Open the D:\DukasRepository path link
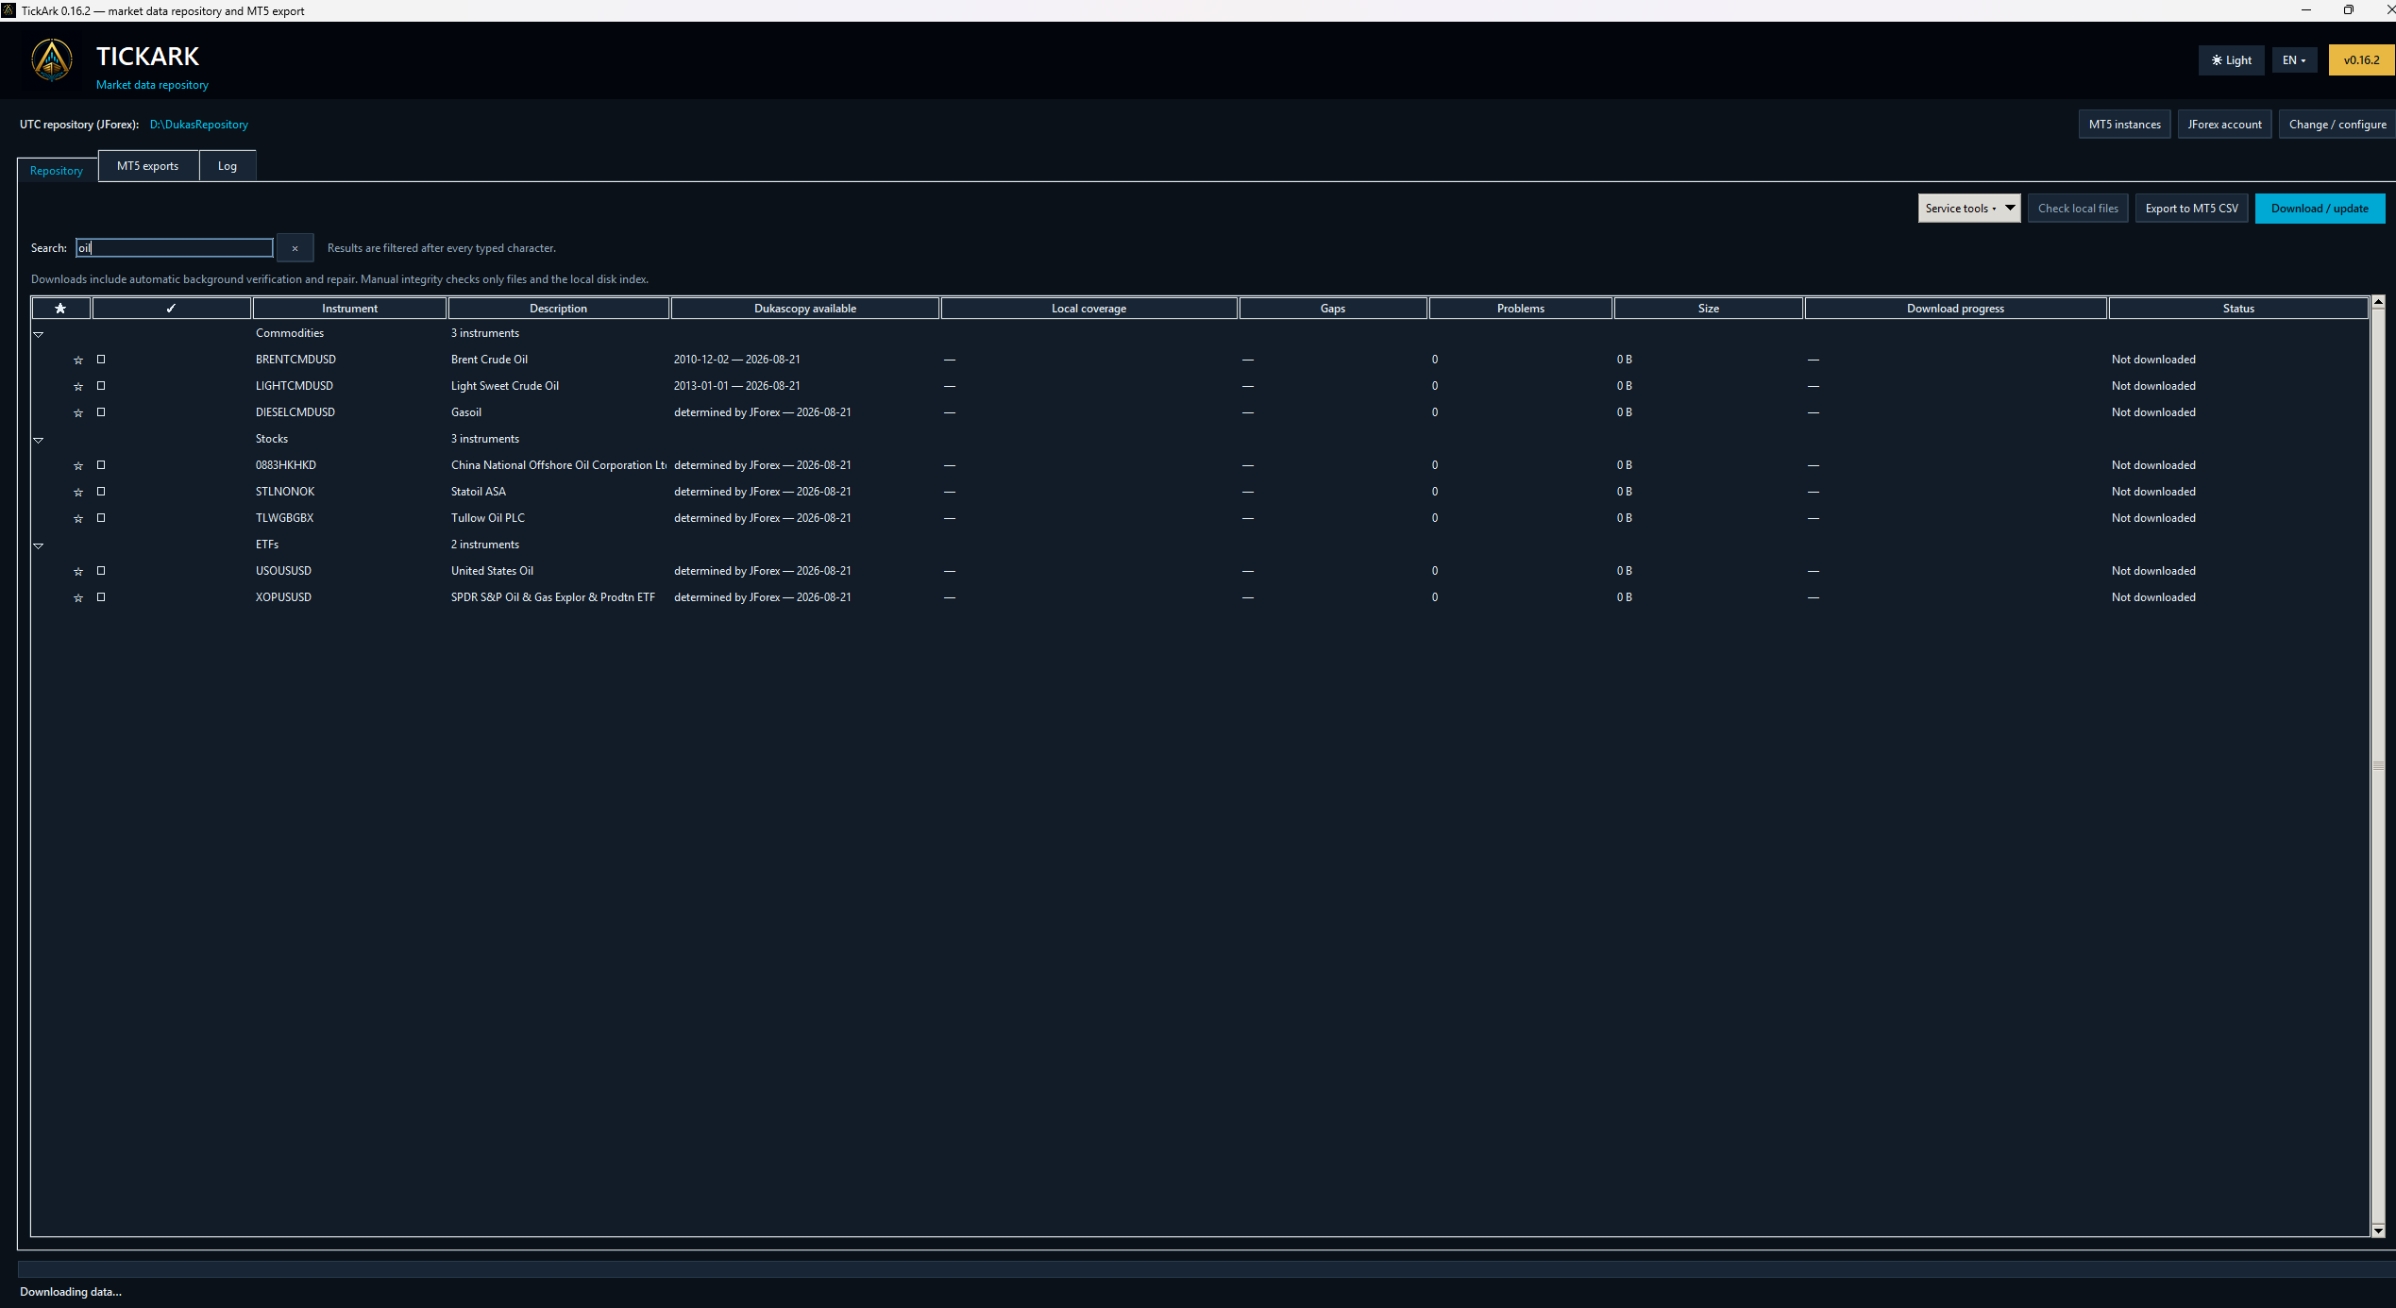This screenshot has height=1308, width=2396. (x=199, y=125)
